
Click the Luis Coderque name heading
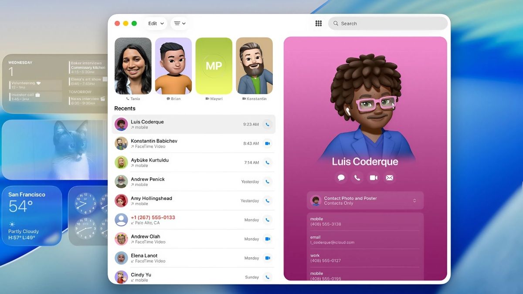[365, 162]
